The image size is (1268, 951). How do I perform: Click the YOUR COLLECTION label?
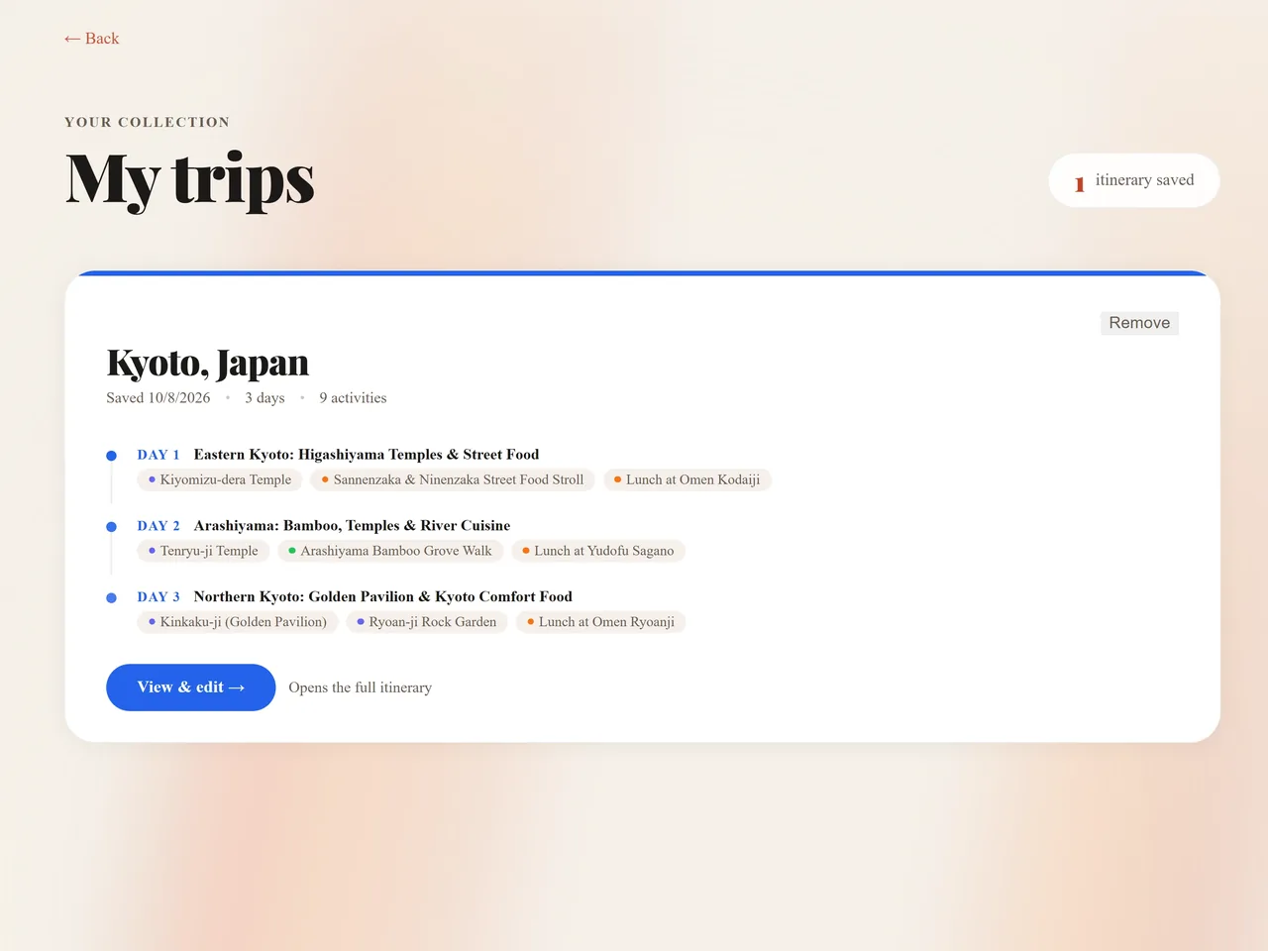pyautogui.click(x=147, y=122)
